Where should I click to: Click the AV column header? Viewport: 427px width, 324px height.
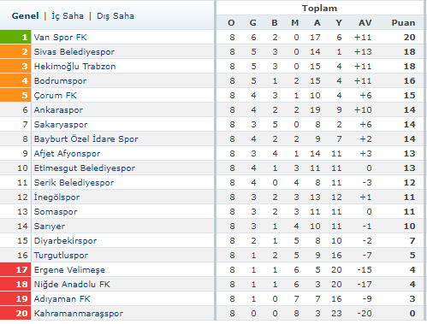point(365,22)
